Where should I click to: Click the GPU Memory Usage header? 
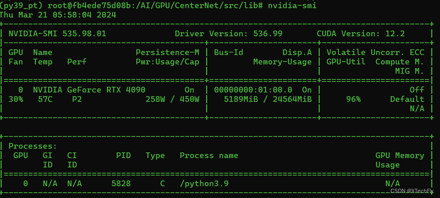(400, 160)
